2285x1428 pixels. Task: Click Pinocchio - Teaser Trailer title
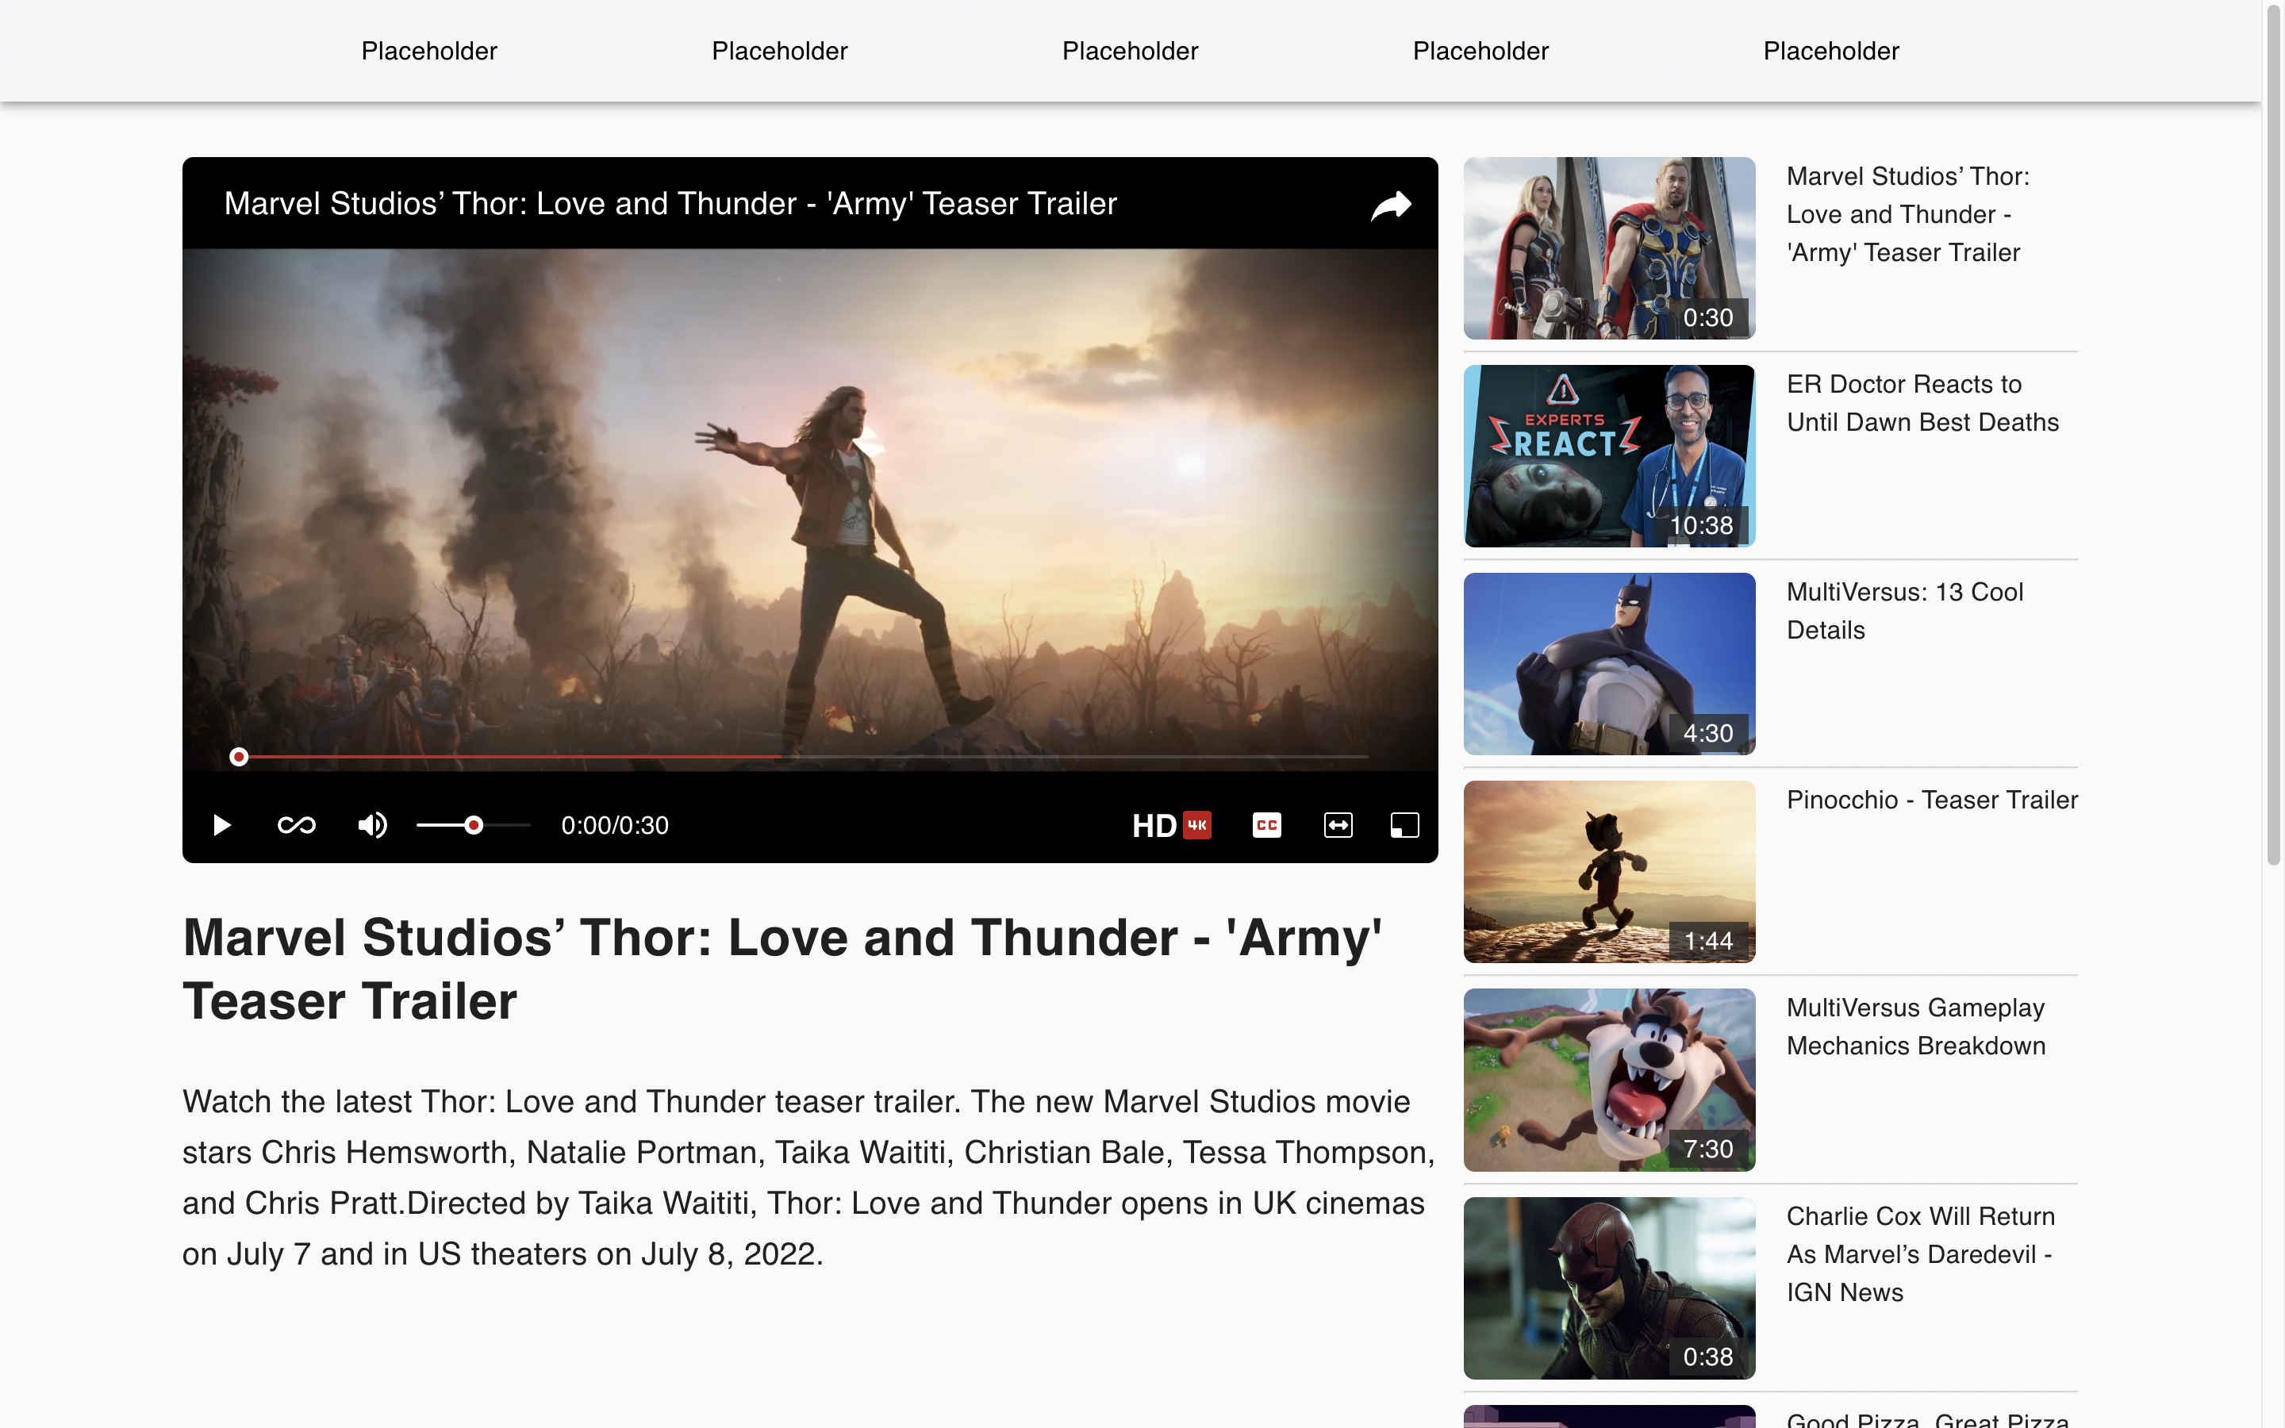[x=1932, y=800]
